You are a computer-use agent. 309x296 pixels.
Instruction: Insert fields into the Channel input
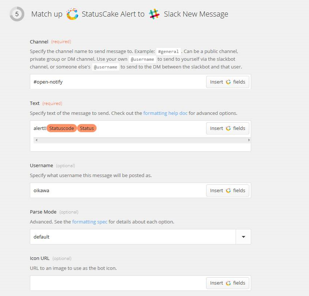[x=228, y=82]
